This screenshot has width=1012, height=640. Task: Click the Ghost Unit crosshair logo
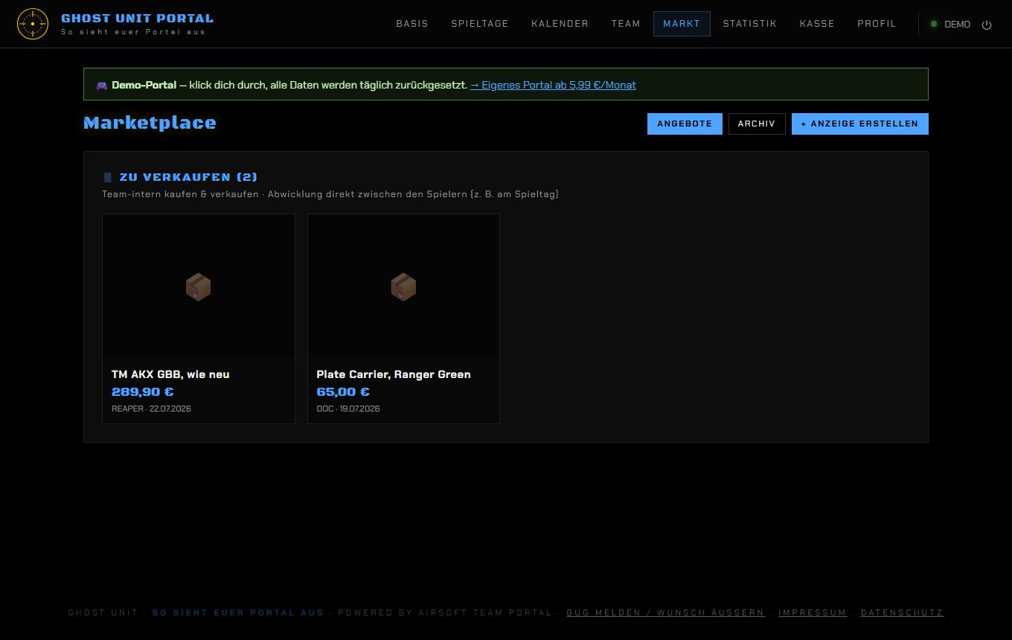33,24
